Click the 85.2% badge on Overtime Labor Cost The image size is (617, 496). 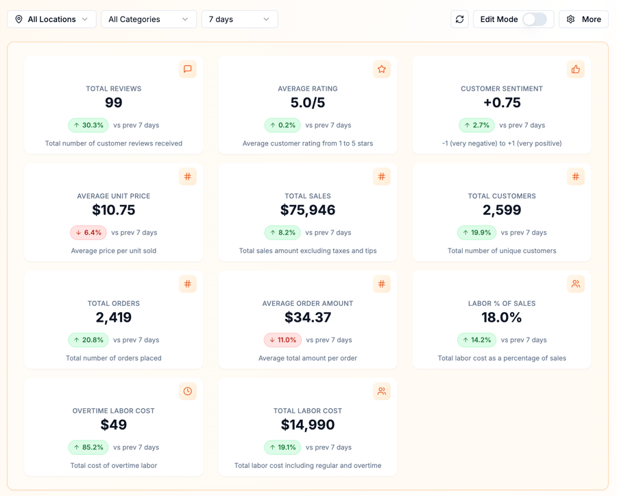88,447
